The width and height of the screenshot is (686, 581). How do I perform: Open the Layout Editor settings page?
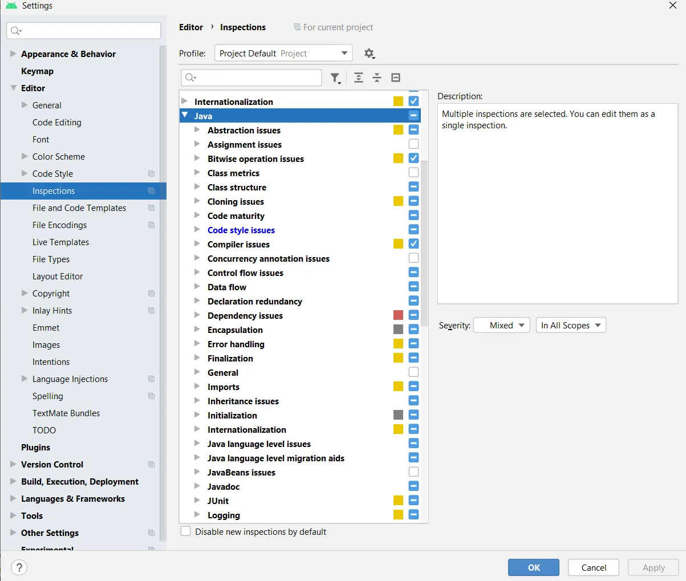point(58,277)
